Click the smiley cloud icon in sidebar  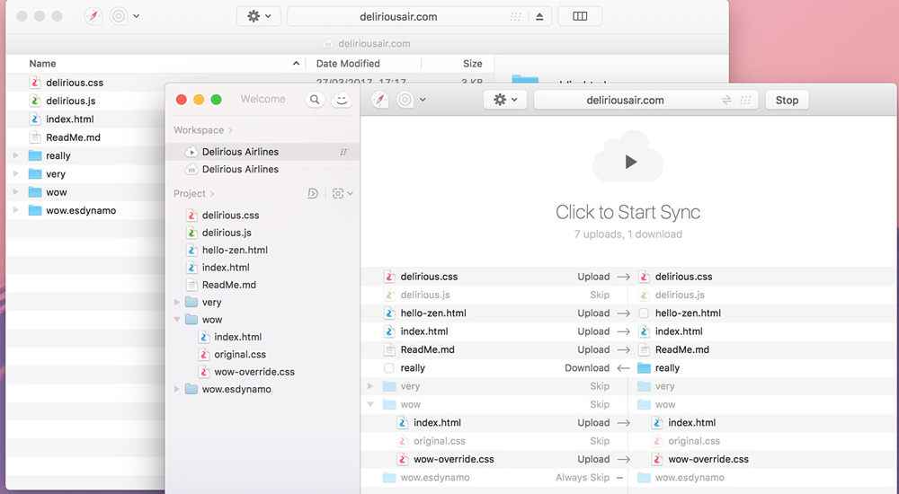pyautogui.click(x=341, y=100)
